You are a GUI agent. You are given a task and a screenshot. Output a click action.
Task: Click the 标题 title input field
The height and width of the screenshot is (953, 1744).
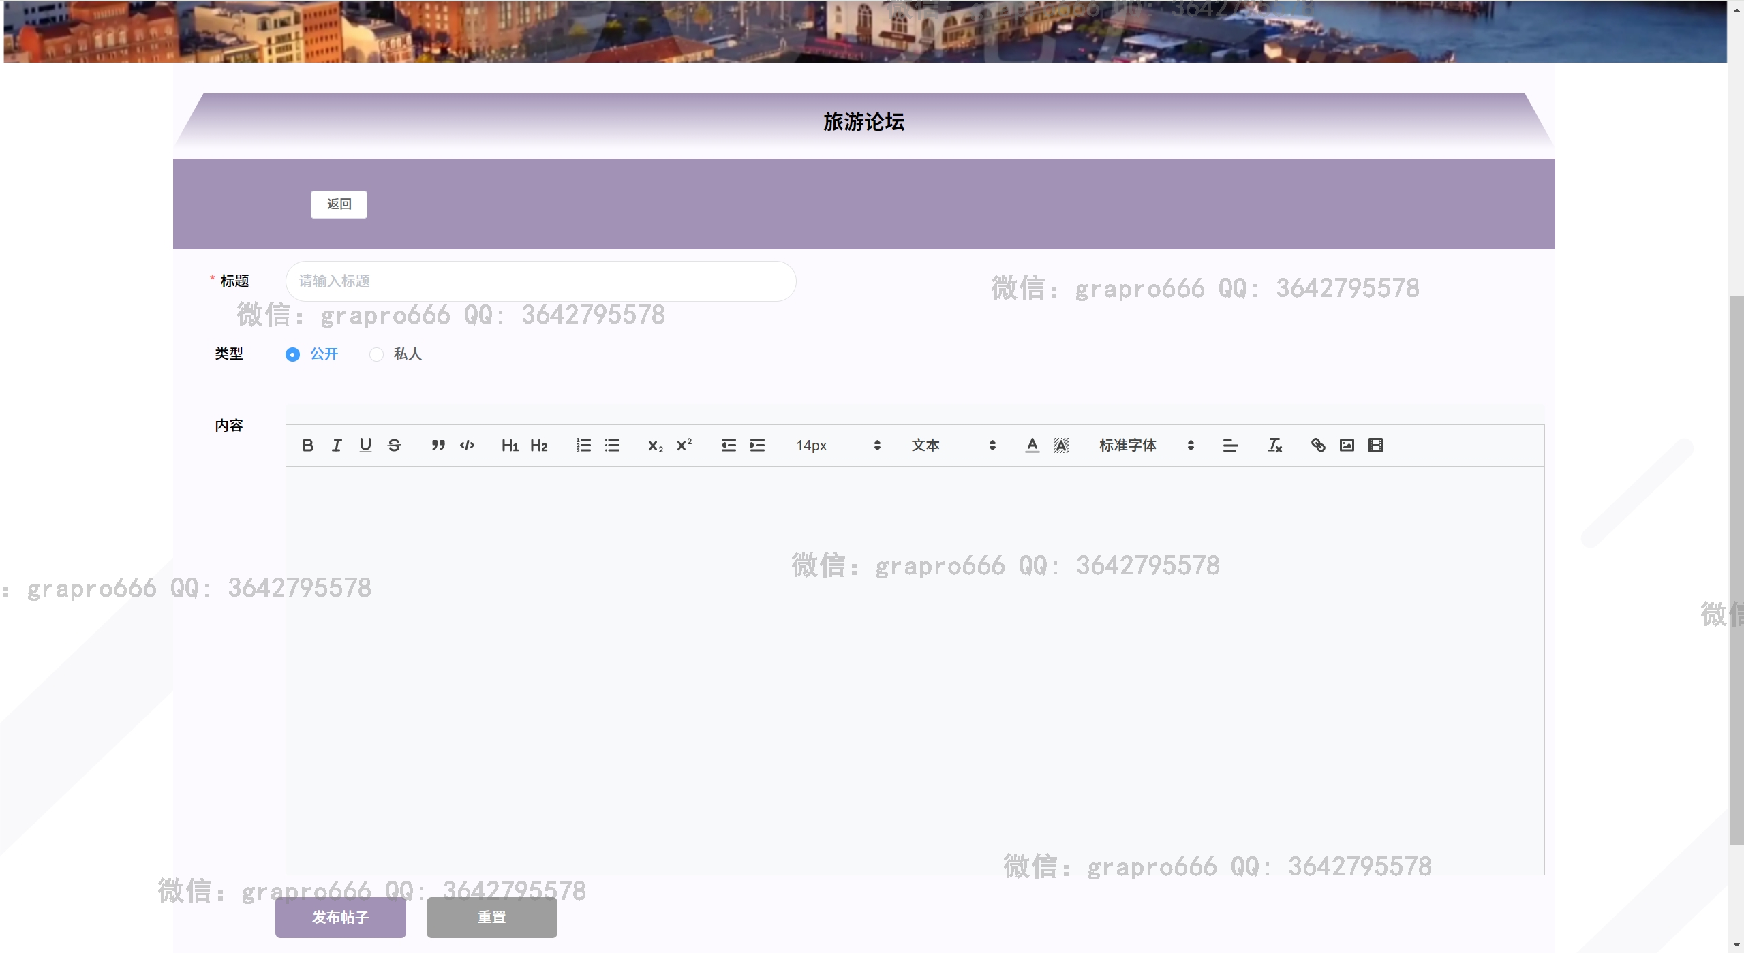[x=540, y=281]
